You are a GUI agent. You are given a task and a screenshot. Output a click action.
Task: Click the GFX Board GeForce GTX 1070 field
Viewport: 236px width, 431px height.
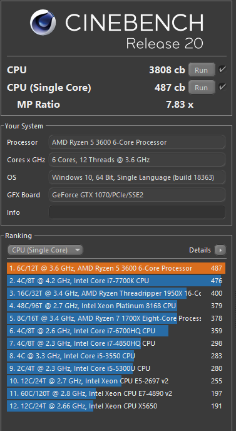click(x=137, y=195)
